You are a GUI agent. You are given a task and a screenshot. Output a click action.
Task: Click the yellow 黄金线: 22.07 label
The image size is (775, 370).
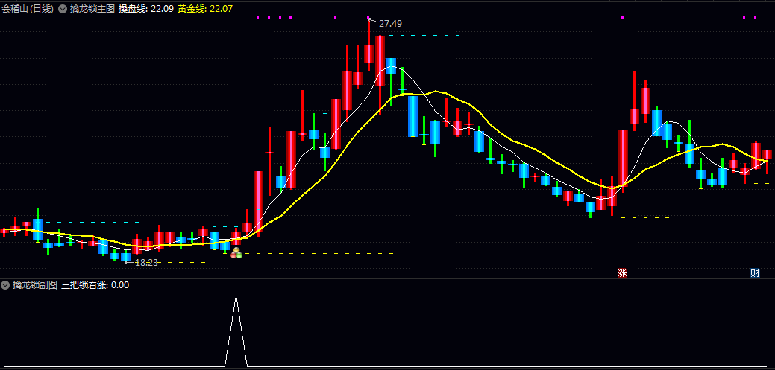(204, 9)
